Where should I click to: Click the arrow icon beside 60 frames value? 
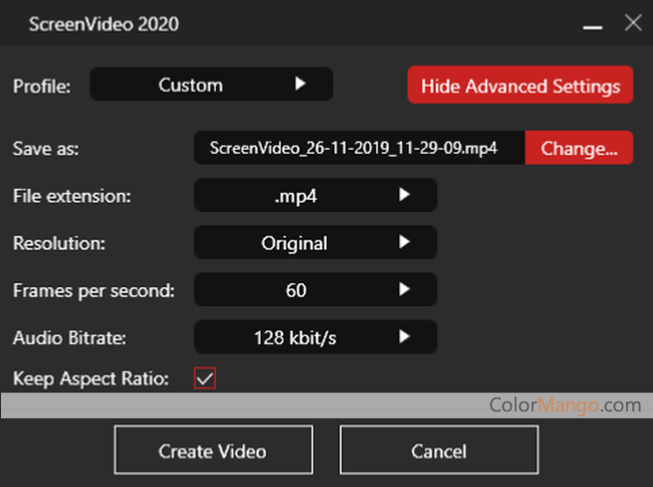[403, 290]
